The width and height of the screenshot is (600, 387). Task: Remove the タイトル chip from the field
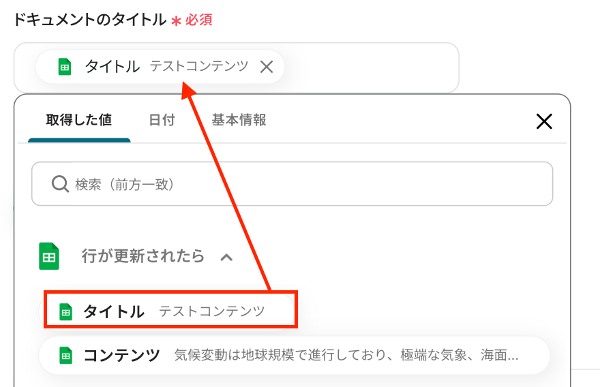pyautogui.click(x=267, y=67)
